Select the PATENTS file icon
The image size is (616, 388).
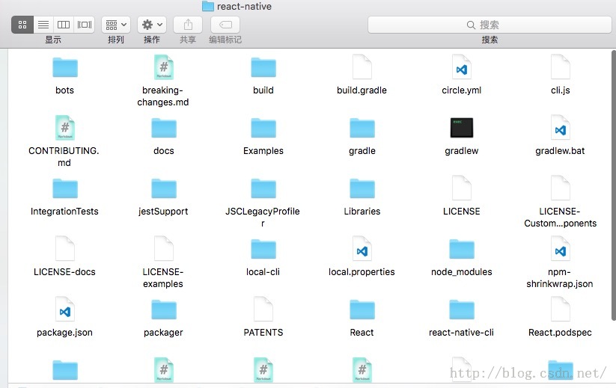coord(263,310)
